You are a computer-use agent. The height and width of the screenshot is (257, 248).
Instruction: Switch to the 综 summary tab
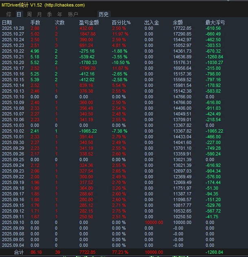[9, 14]
